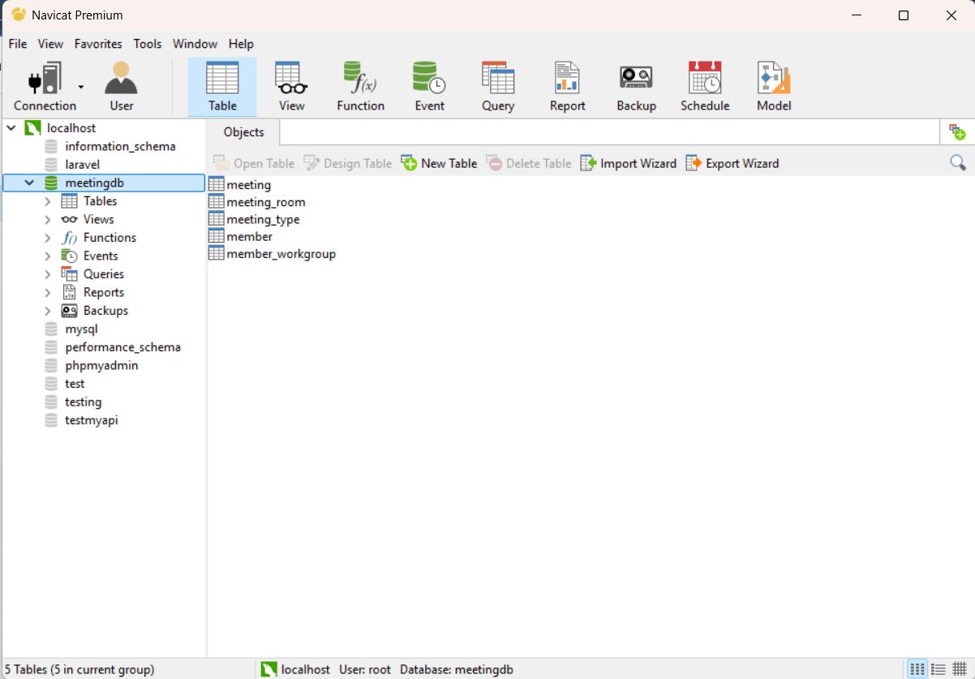Open the Report toolbar icon
Viewport: 975px width, 679px height.
pos(567,87)
